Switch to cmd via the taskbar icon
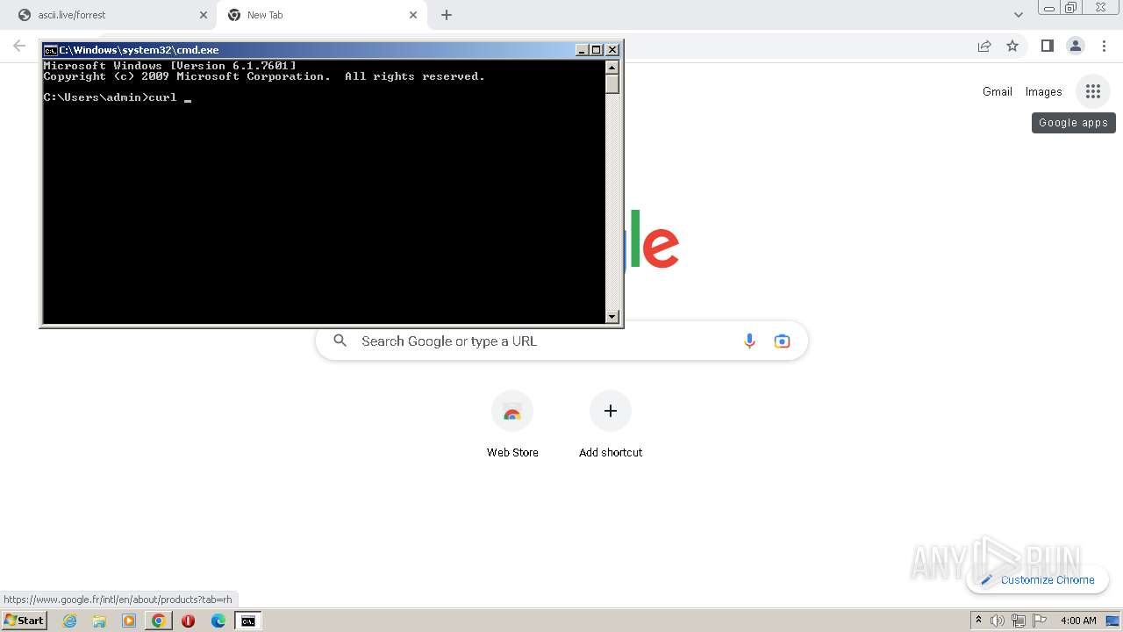The image size is (1123, 632). point(248,621)
